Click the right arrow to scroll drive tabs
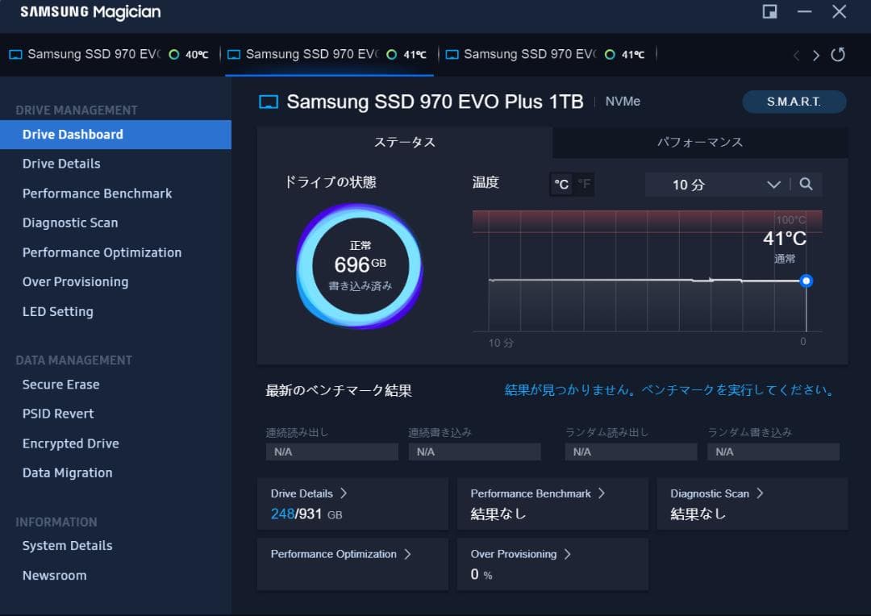 tap(817, 55)
